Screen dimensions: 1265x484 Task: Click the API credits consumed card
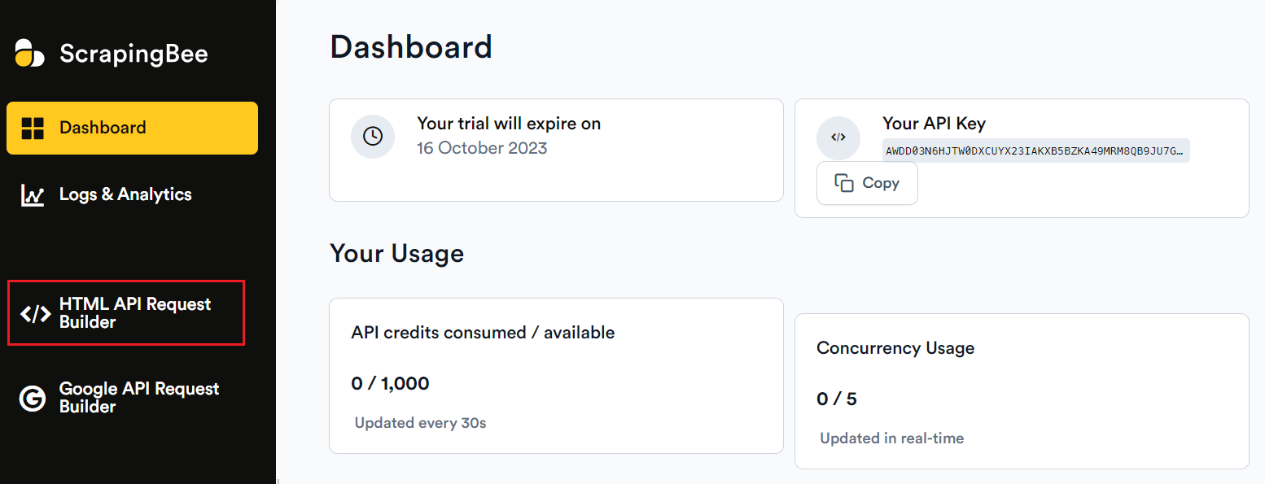[x=556, y=374]
